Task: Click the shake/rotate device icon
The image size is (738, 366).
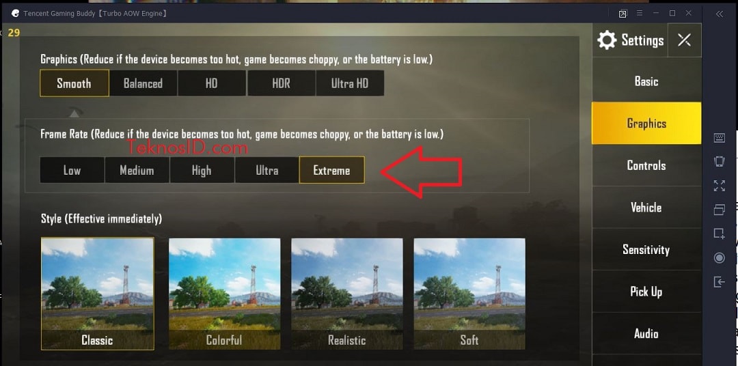Action: [x=719, y=161]
